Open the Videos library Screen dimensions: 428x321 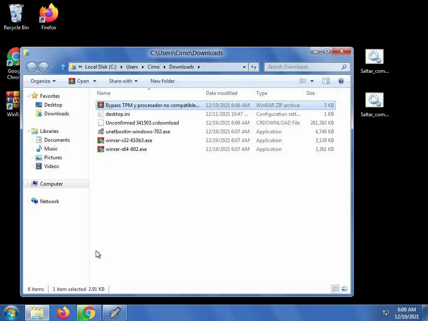point(48,166)
